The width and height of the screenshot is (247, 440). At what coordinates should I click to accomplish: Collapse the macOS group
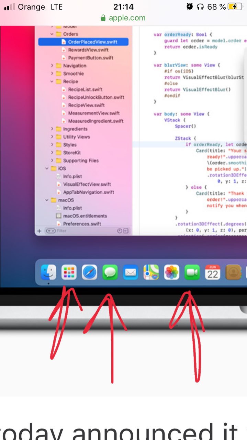pyautogui.click(x=47, y=200)
